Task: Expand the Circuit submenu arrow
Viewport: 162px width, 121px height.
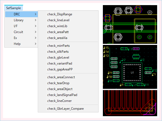Action: [x=35, y=32]
